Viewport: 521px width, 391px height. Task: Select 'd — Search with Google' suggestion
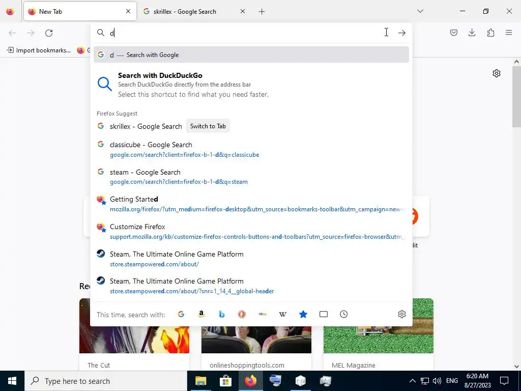coord(251,55)
